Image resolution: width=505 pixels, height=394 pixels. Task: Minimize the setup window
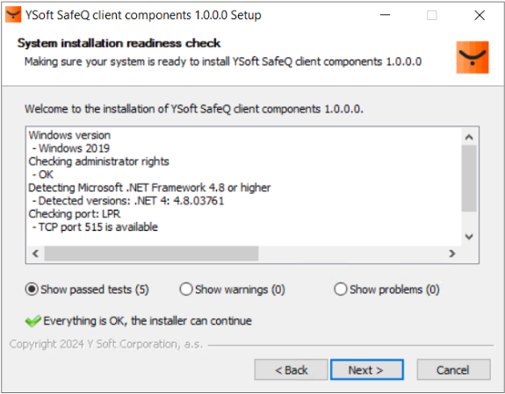385,15
